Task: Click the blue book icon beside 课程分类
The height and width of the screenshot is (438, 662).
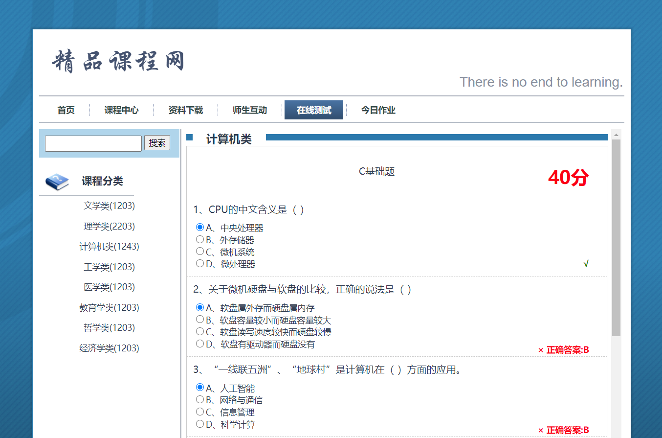Action: pos(58,181)
